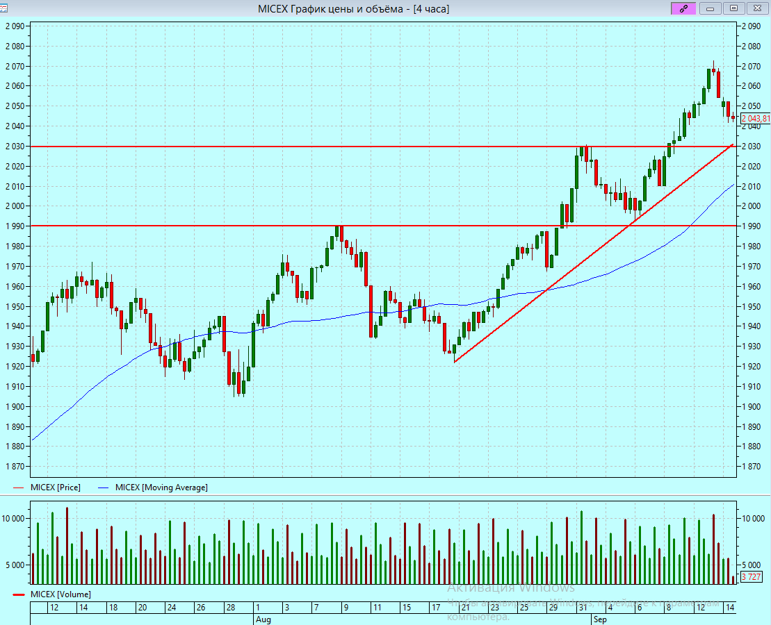
Task: Click date label 25 on the time axis
Action: pyautogui.click(x=524, y=608)
